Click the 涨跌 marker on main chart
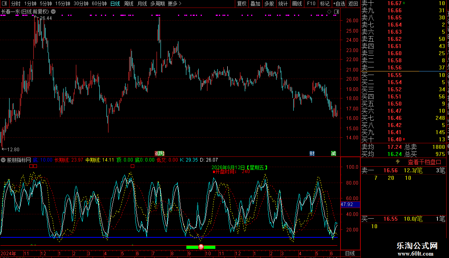 click(x=159, y=154)
